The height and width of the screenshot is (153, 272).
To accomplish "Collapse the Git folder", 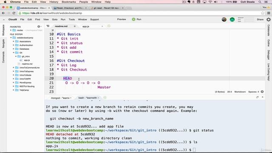I will 14,53.
